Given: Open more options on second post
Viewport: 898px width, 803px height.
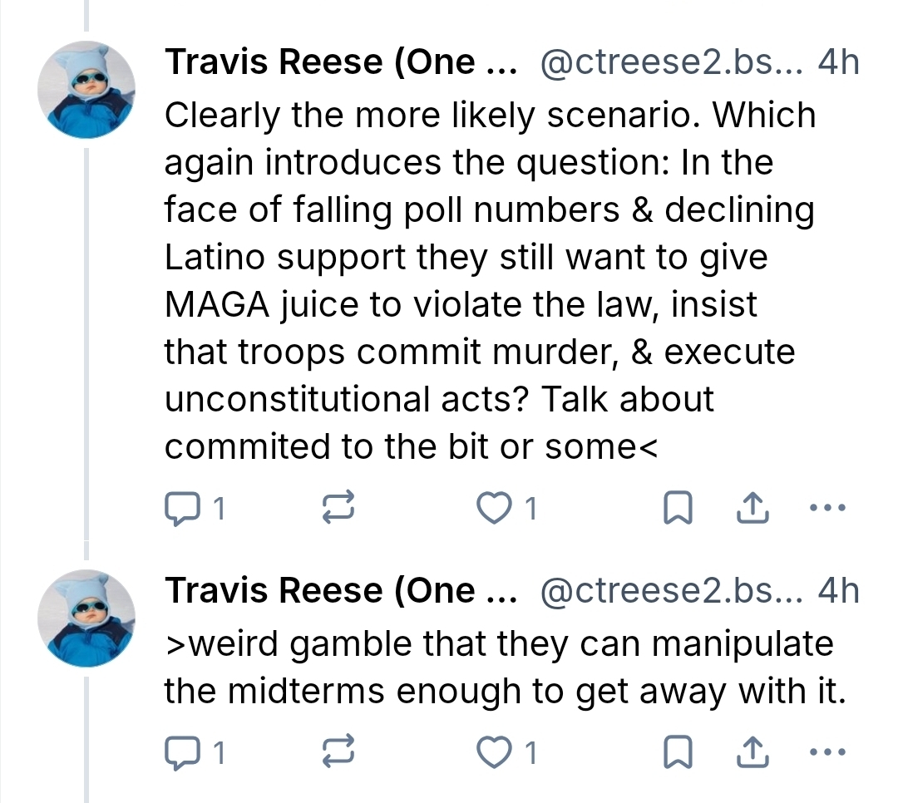Looking at the screenshot, I should coord(827,751).
